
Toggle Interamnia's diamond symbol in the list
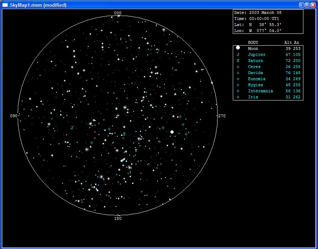pos(237,91)
